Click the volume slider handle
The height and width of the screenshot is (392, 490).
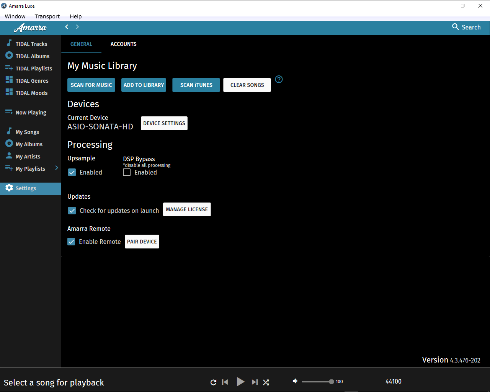[x=332, y=382]
